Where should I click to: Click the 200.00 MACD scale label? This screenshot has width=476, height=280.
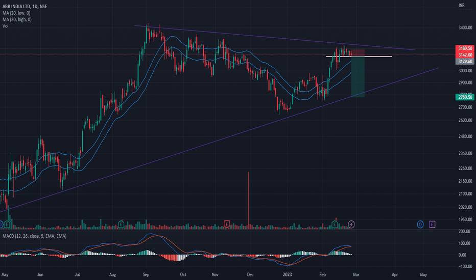tap(464, 232)
